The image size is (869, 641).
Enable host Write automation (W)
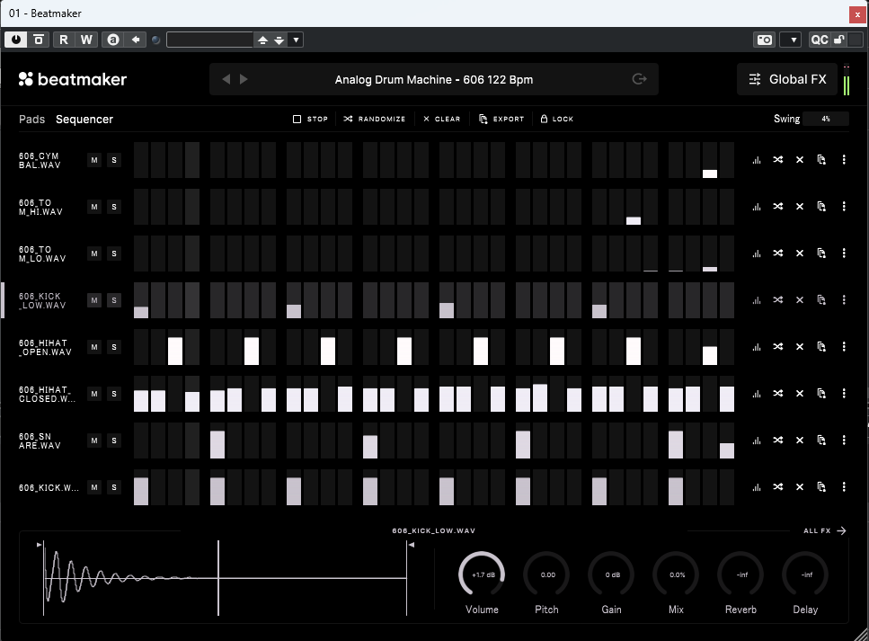[x=86, y=40]
